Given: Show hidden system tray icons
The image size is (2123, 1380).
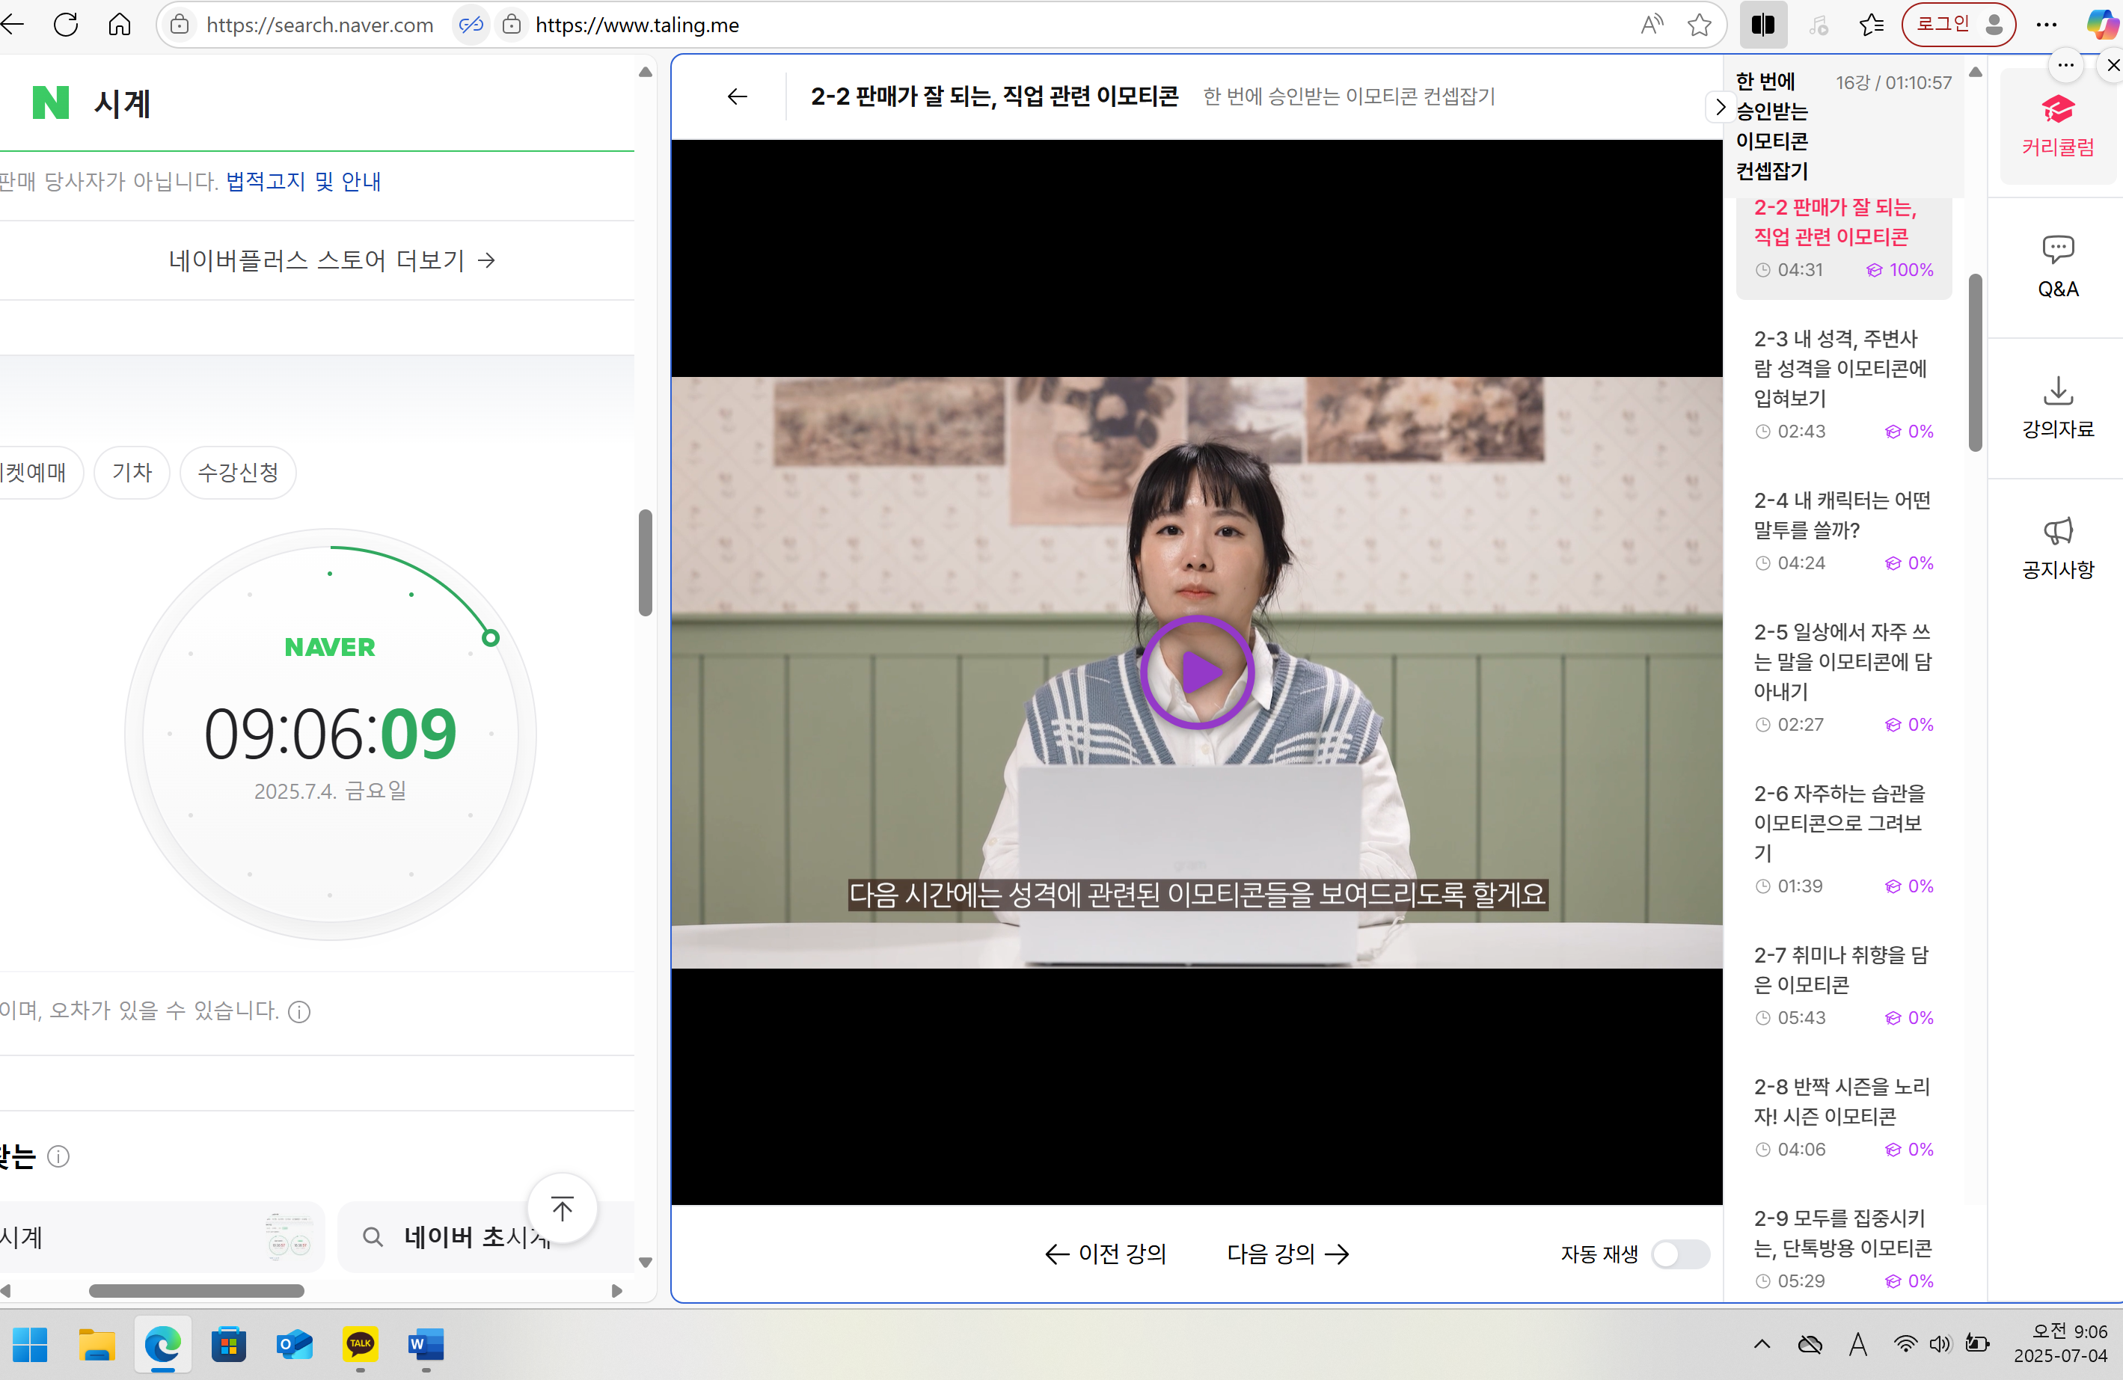Looking at the screenshot, I should point(1762,1343).
